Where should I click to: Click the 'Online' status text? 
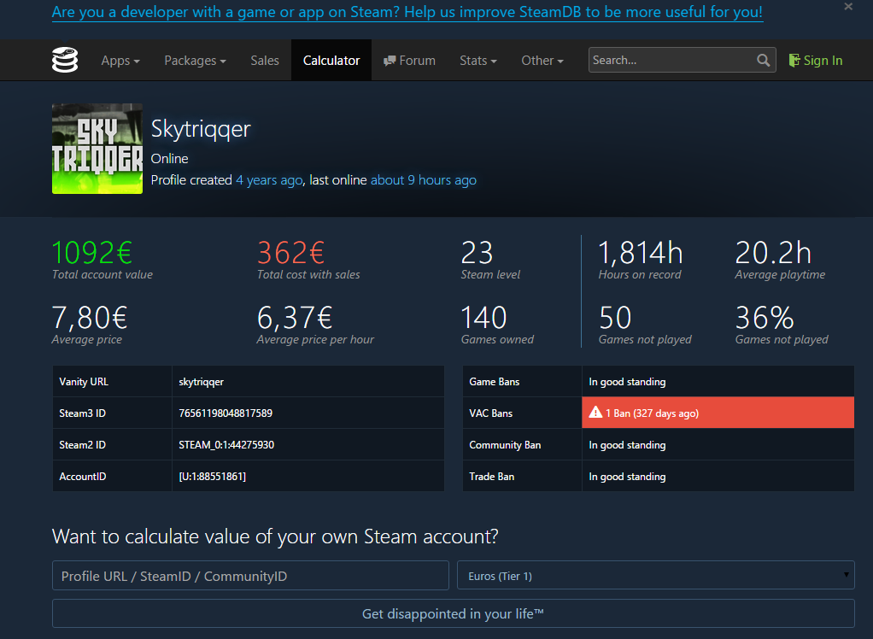tap(169, 159)
